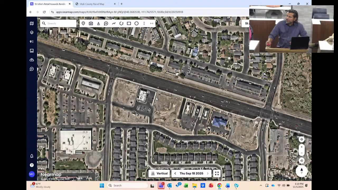
Task: Pick the rectangle drawing tool
Action: point(129,23)
